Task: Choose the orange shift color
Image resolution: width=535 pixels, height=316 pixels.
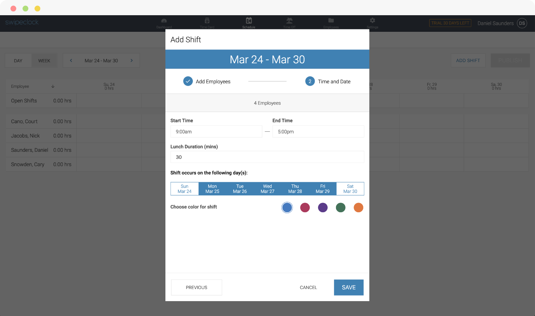Action: pos(359,207)
